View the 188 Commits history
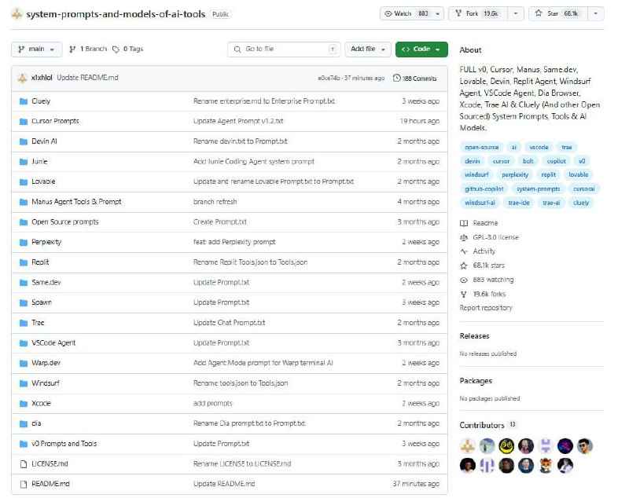Screen dimensions: 629x498 [x=415, y=79]
